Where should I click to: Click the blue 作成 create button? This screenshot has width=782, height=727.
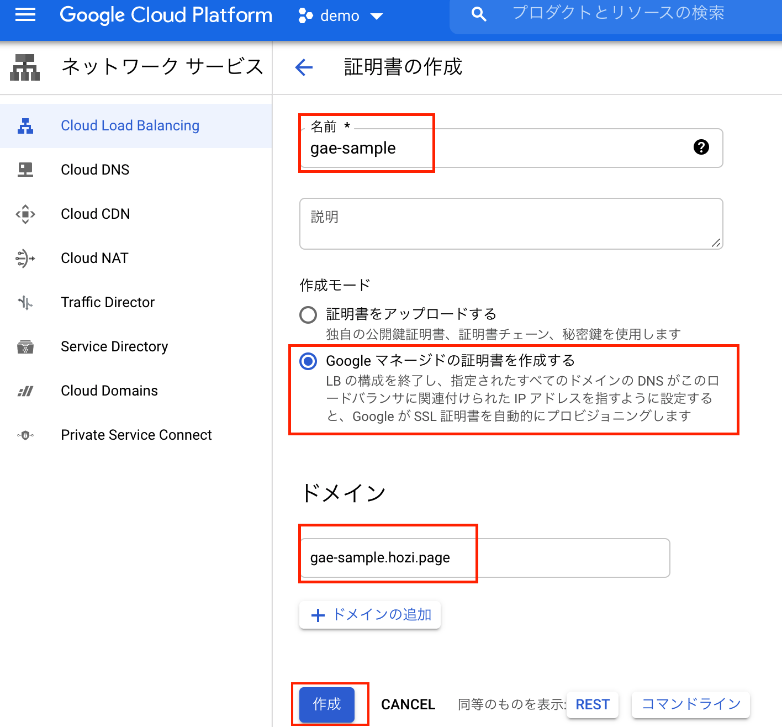coord(327,704)
